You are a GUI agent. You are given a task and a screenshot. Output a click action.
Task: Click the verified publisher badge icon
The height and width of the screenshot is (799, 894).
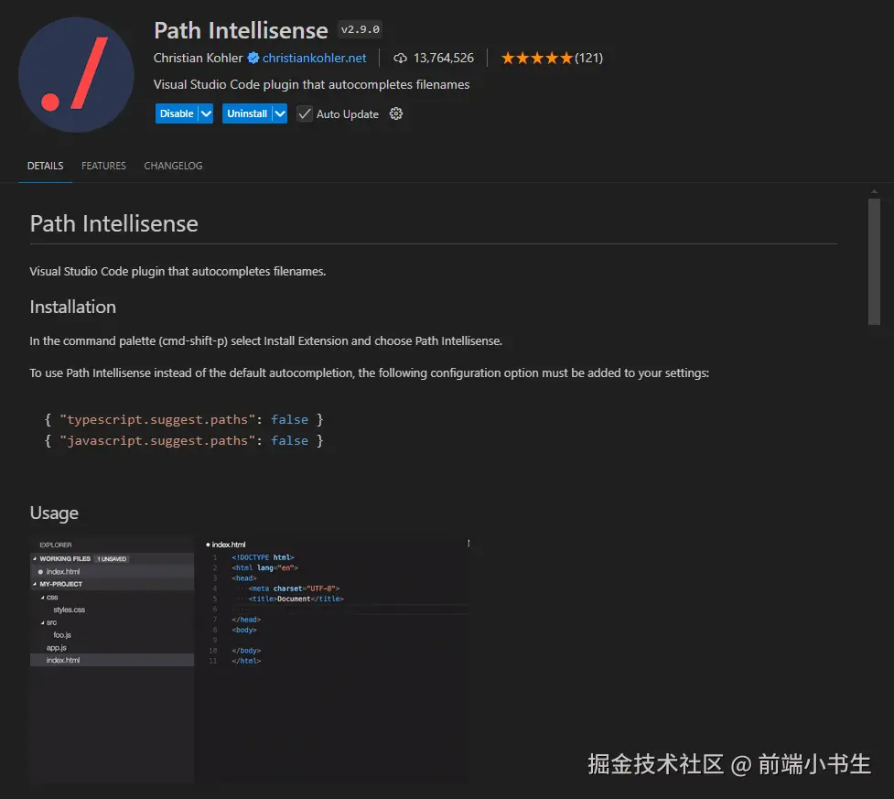pos(253,58)
